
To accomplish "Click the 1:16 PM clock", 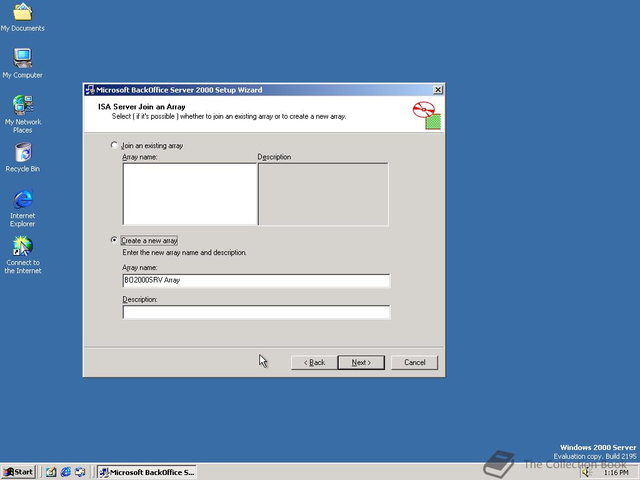I will point(616,472).
